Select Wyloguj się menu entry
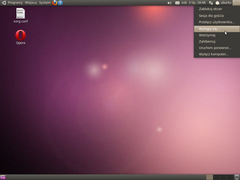Viewport: 240px width, 180px height. click(x=217, y=29)
